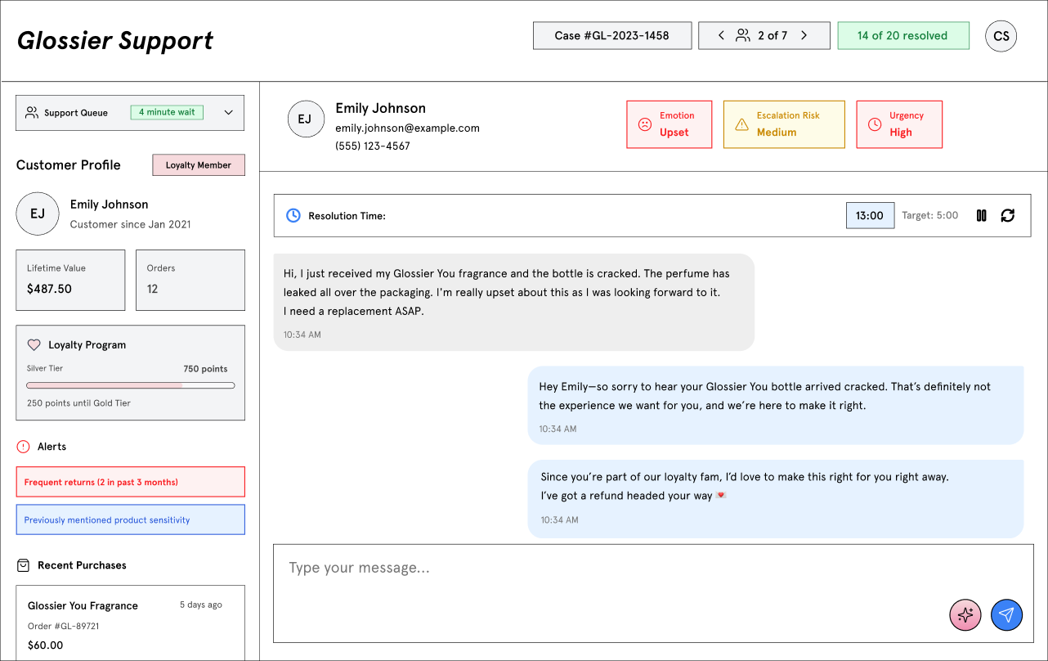The width and height of the screenshot is (1048, 661).
Task: Click the Order #GL-89721 text
Action: (x=64, y=626)
